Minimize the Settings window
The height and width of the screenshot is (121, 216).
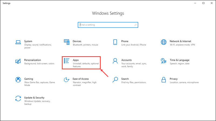[x=195, y=3]
